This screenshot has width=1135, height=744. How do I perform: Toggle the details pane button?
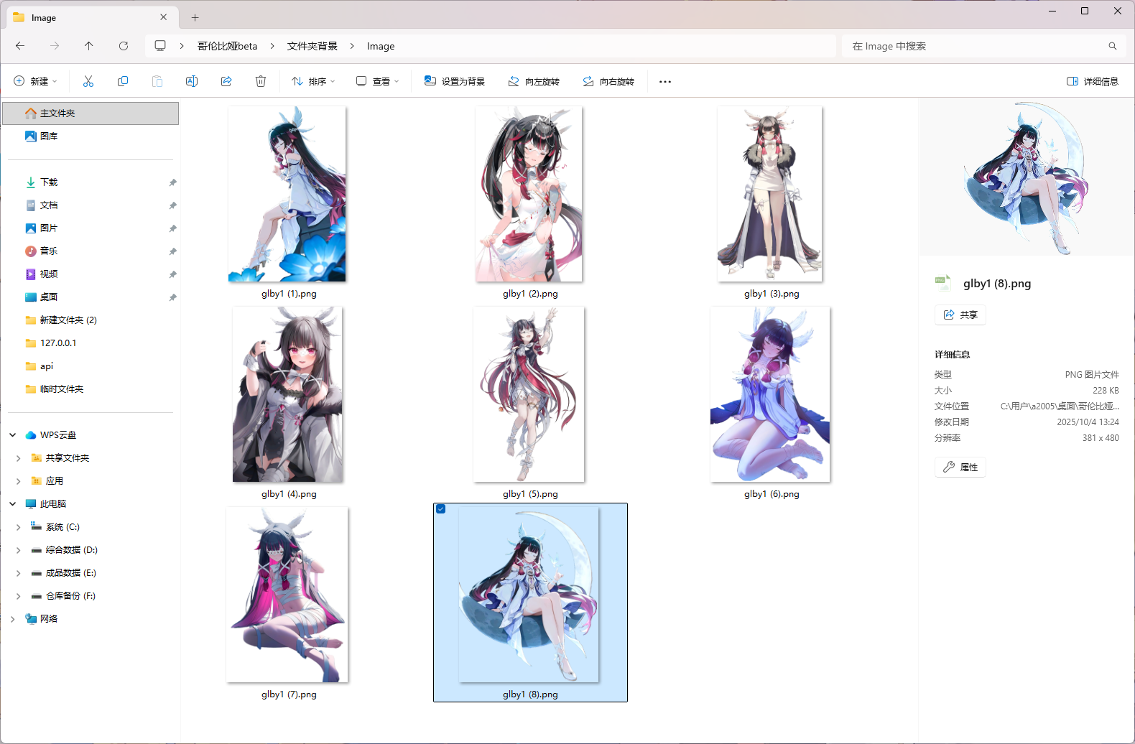pos(1093,81)
